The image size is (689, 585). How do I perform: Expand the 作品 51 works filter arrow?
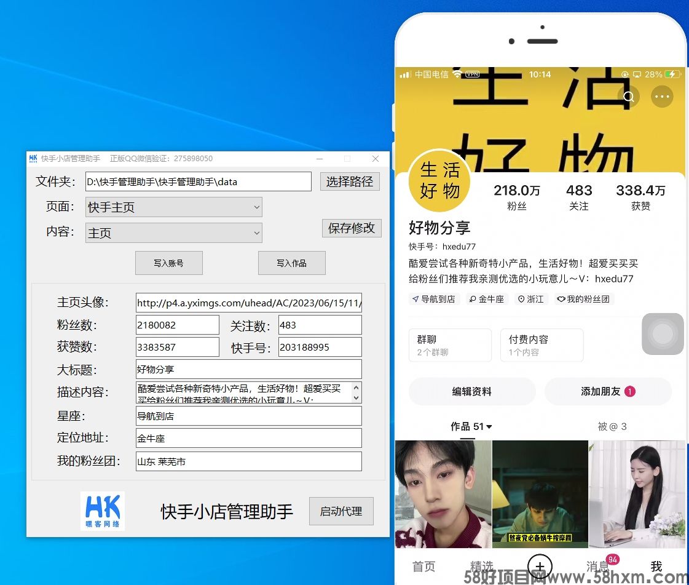coord(489,427)
